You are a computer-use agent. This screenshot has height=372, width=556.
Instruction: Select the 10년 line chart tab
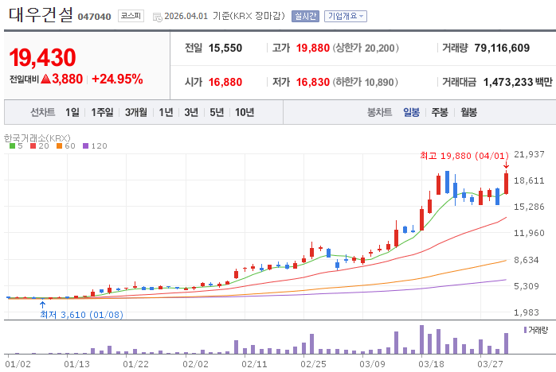[245, 113]
